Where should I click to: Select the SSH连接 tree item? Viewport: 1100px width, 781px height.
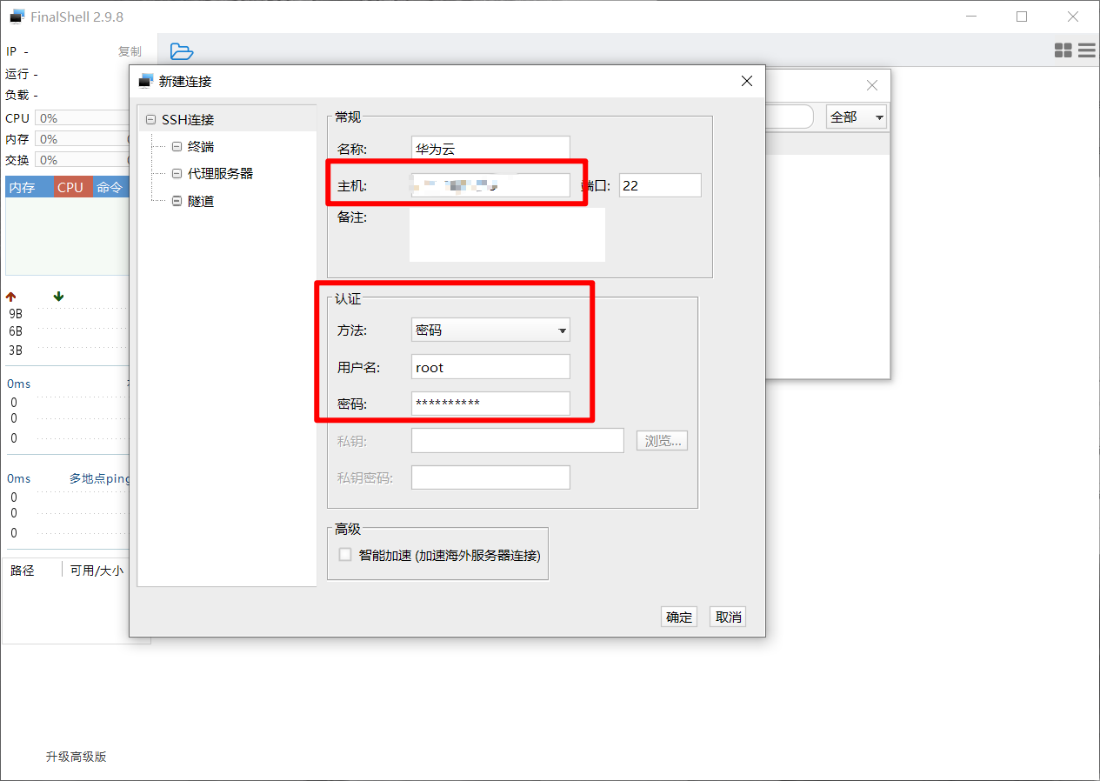(188, 119)
